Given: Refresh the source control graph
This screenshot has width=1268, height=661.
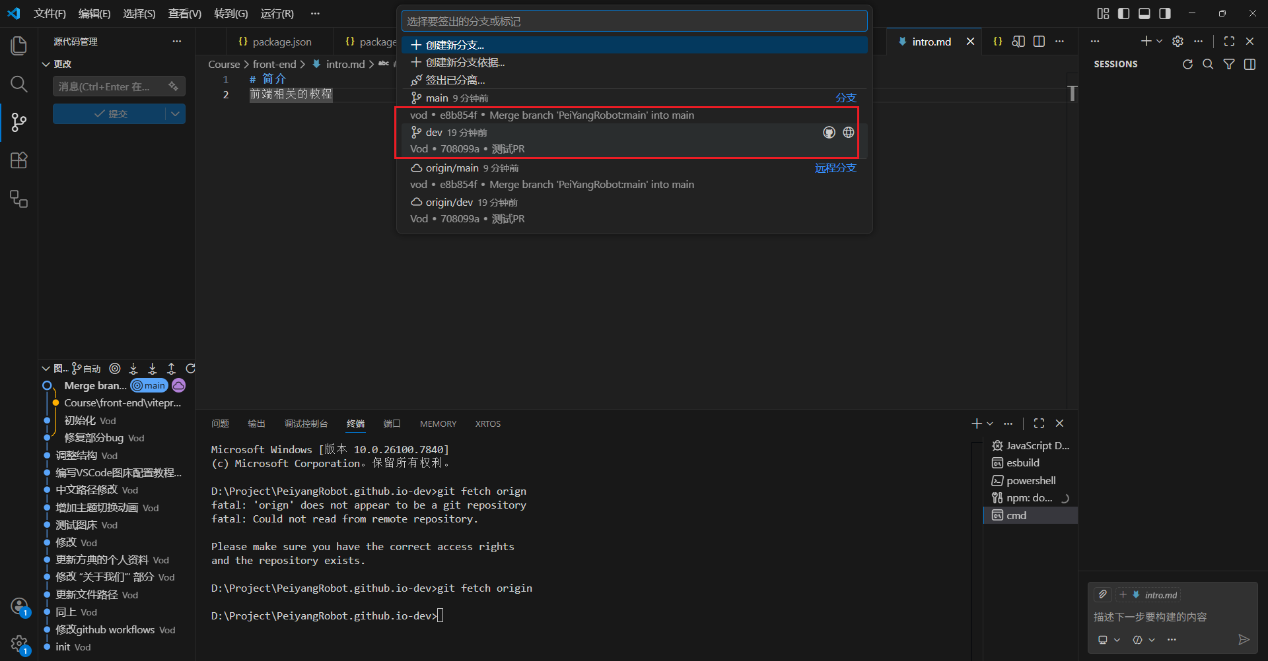Looking at the screenshot, I should pos(190,368).
